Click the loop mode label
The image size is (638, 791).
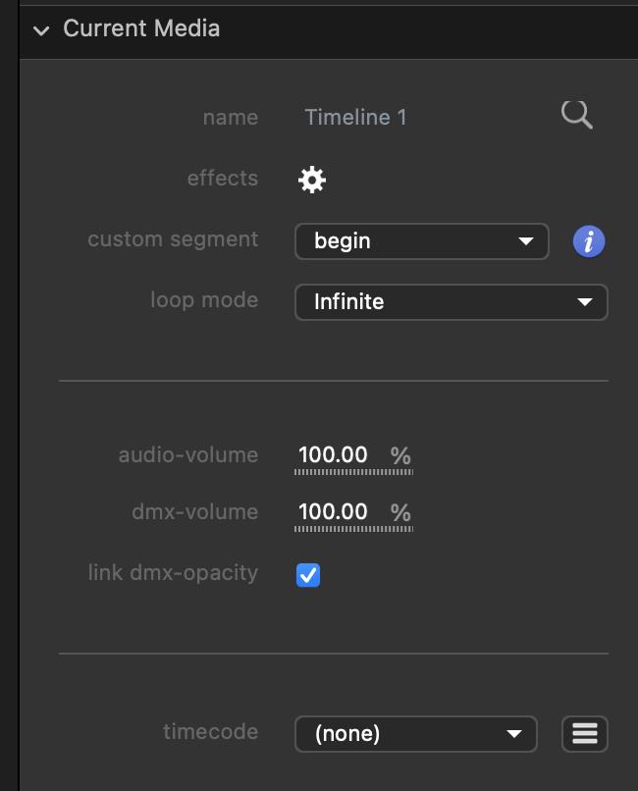click(204, 300)
